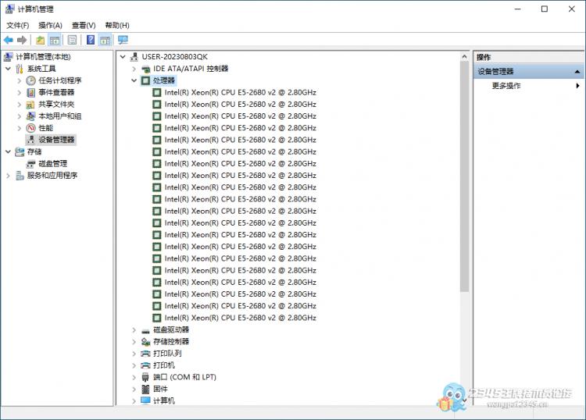
Task: Toggle the show/hide console tree icon
Action: pyautogui.click(x=55, y=40)
